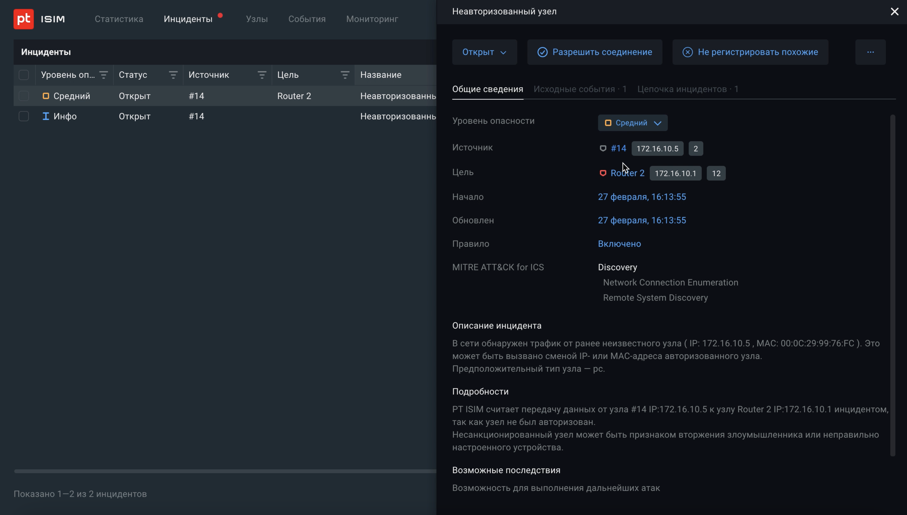Click Разрешить соединение button
This screenshot has height=515, width=907.
click(594, 52)
